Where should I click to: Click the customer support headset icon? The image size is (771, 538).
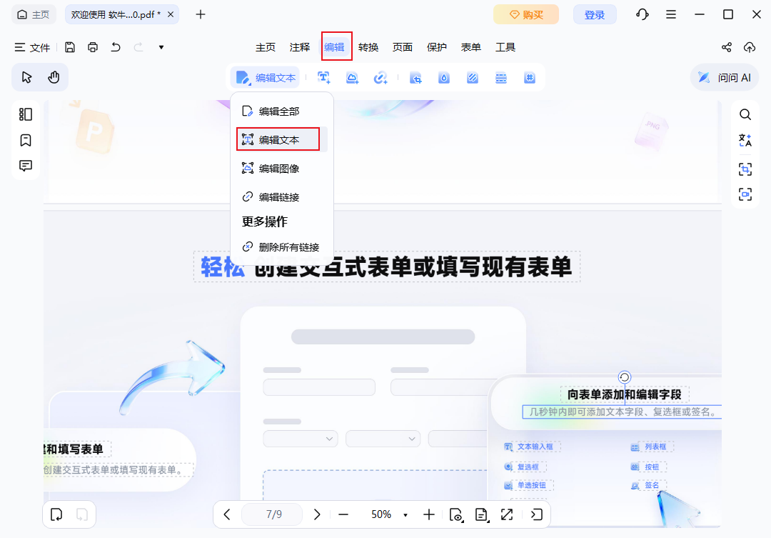[642, 14]
